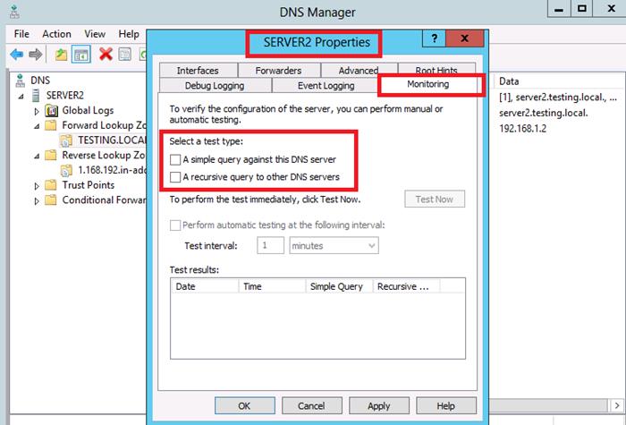Image resolution: width=626 pixels, height=425 pixels.
Task: Maximize the DNS Manager window
Action: [582, 8]
